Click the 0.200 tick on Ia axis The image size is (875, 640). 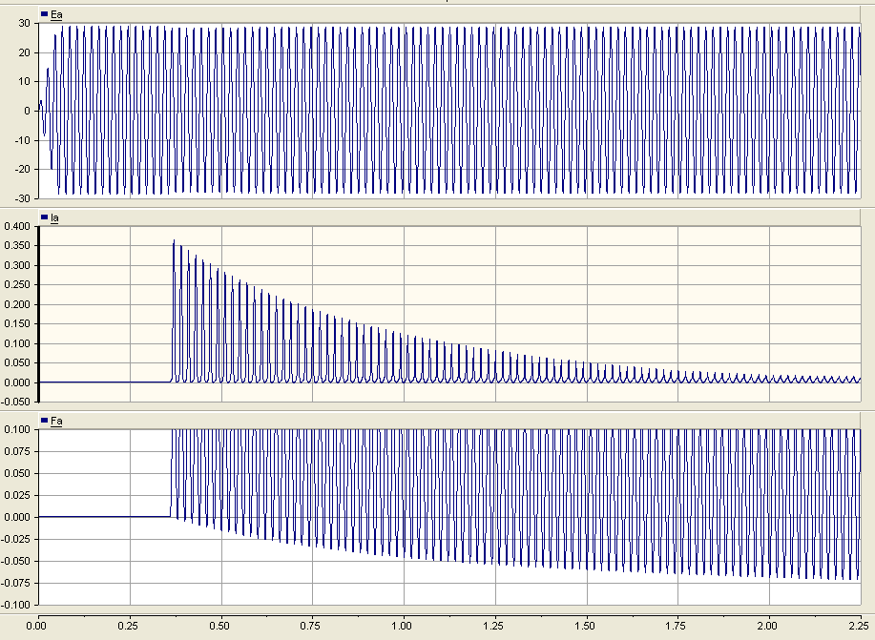pyautogui.click(x=17, y=304)
